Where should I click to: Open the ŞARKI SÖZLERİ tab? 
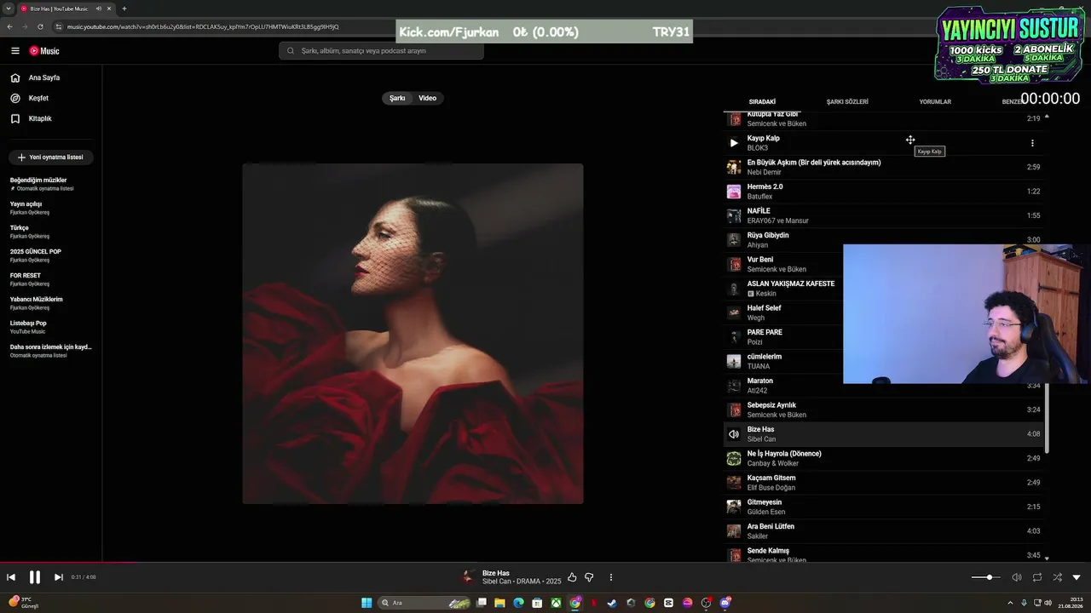pyautogui.click(x=847, y=102)
